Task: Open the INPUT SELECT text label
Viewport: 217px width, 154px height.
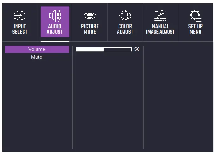Action: tap(20, 29)
